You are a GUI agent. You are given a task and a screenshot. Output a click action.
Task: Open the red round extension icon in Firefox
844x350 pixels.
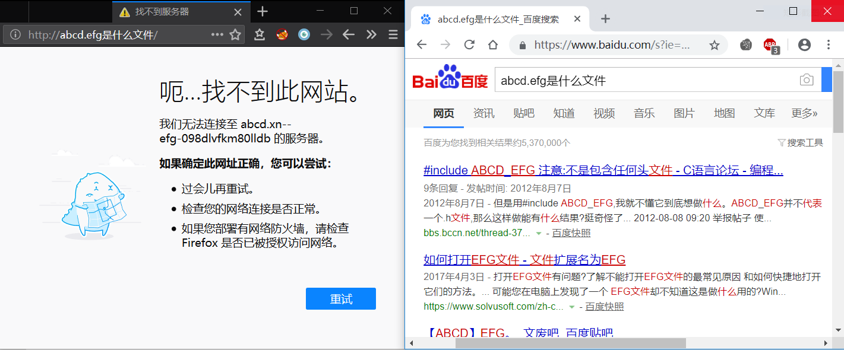click(282, 34)
